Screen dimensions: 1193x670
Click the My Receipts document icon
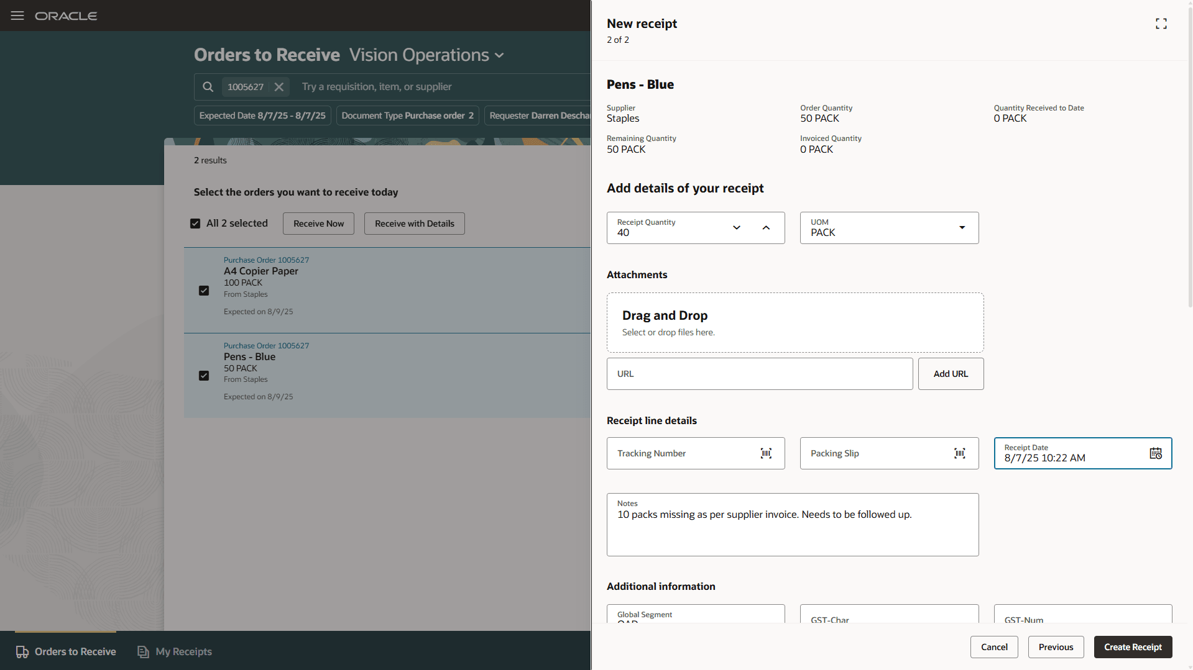pos(144,652)
